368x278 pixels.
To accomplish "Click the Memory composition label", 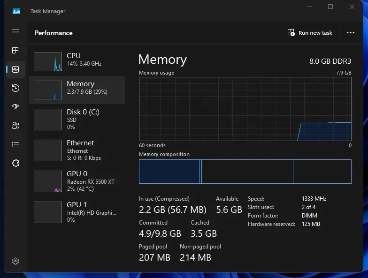I will pos(164,154).
